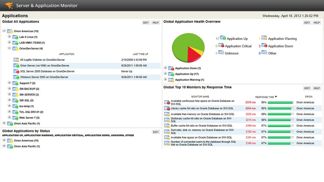The image size is (324, 182).
Task: Expand the Application Down (3) group
Action: tap(165, 68)
